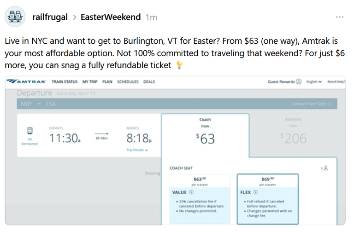354x232 pixels.
Task: Click the railfrugal username
Action: pos(50,17)
